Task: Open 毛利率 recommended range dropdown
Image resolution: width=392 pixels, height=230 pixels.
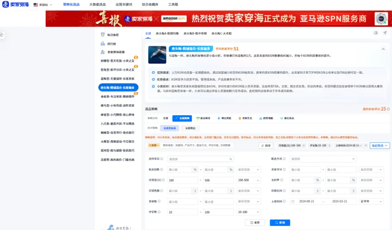Action: [x=371, y=180]
